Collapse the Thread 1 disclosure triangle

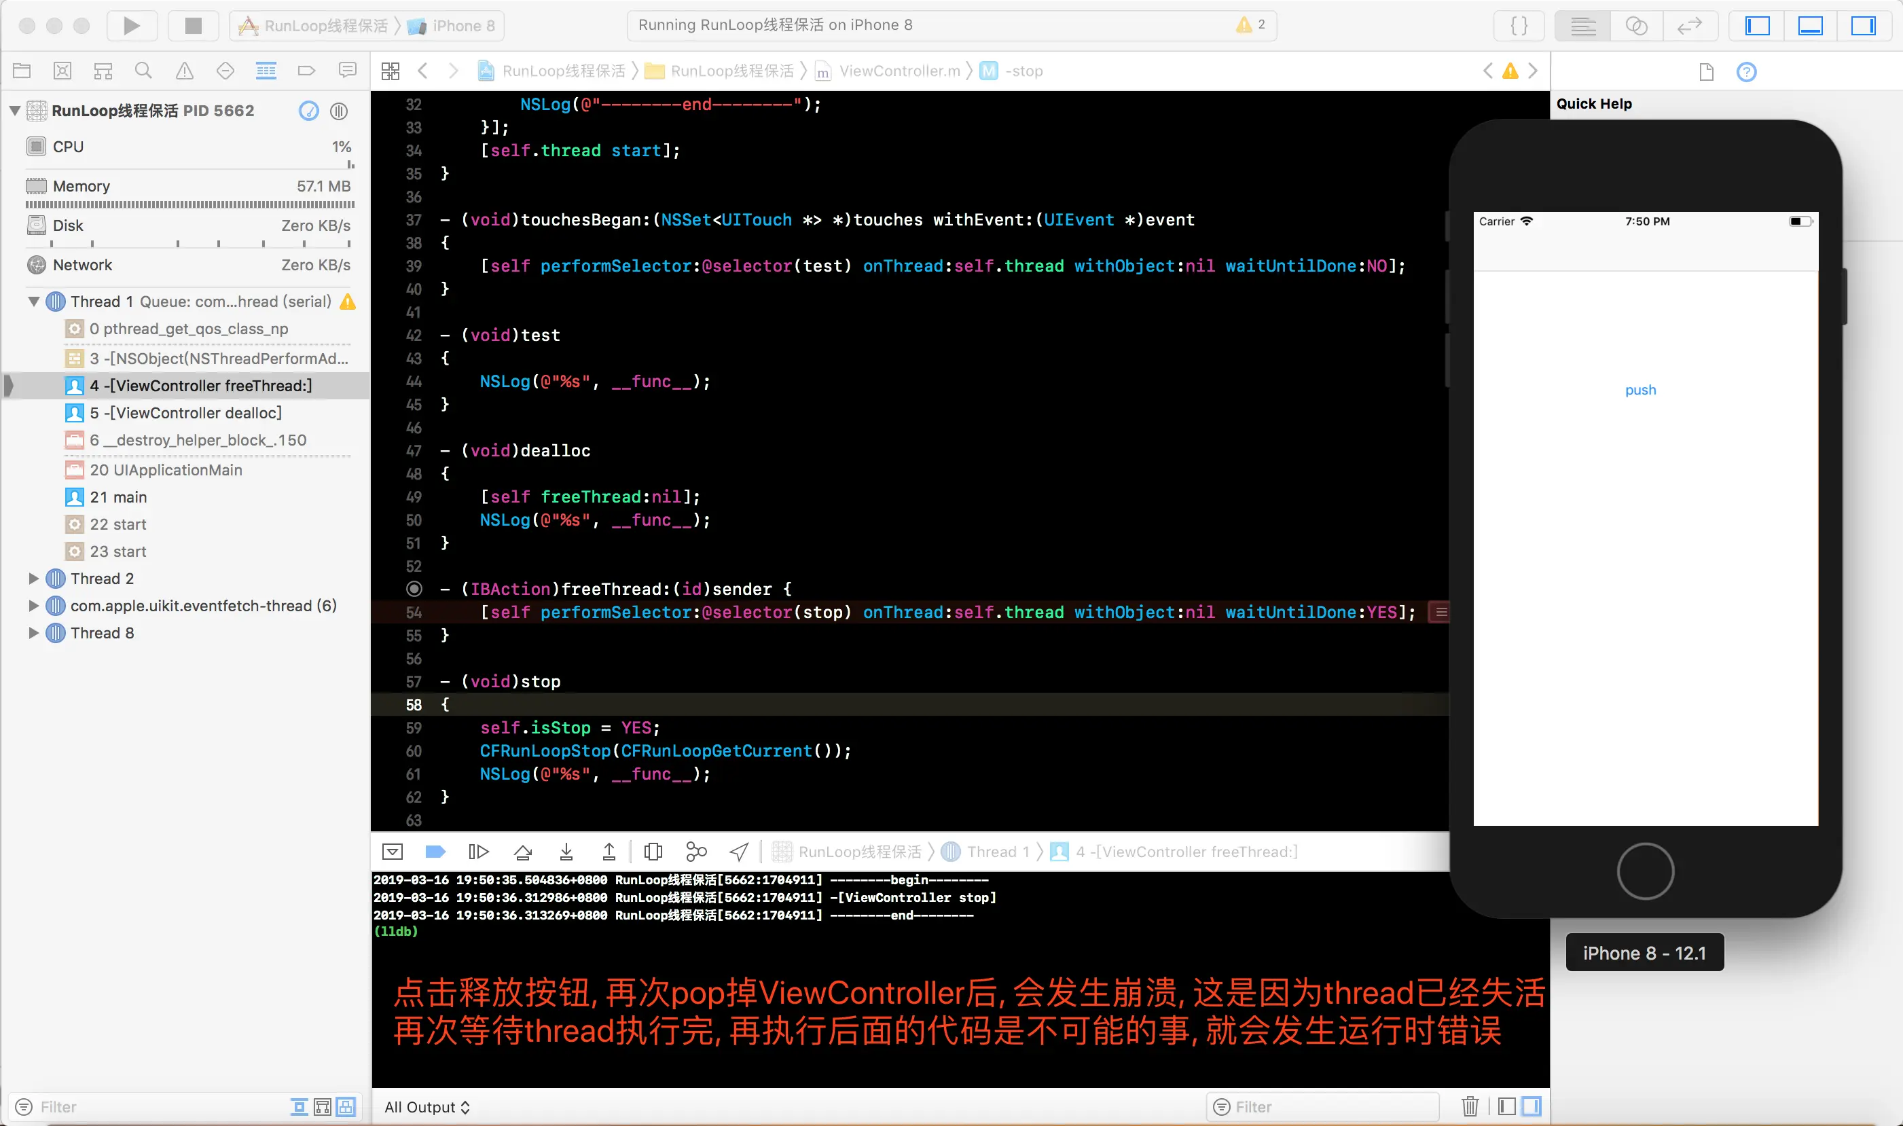coord(33,302)
